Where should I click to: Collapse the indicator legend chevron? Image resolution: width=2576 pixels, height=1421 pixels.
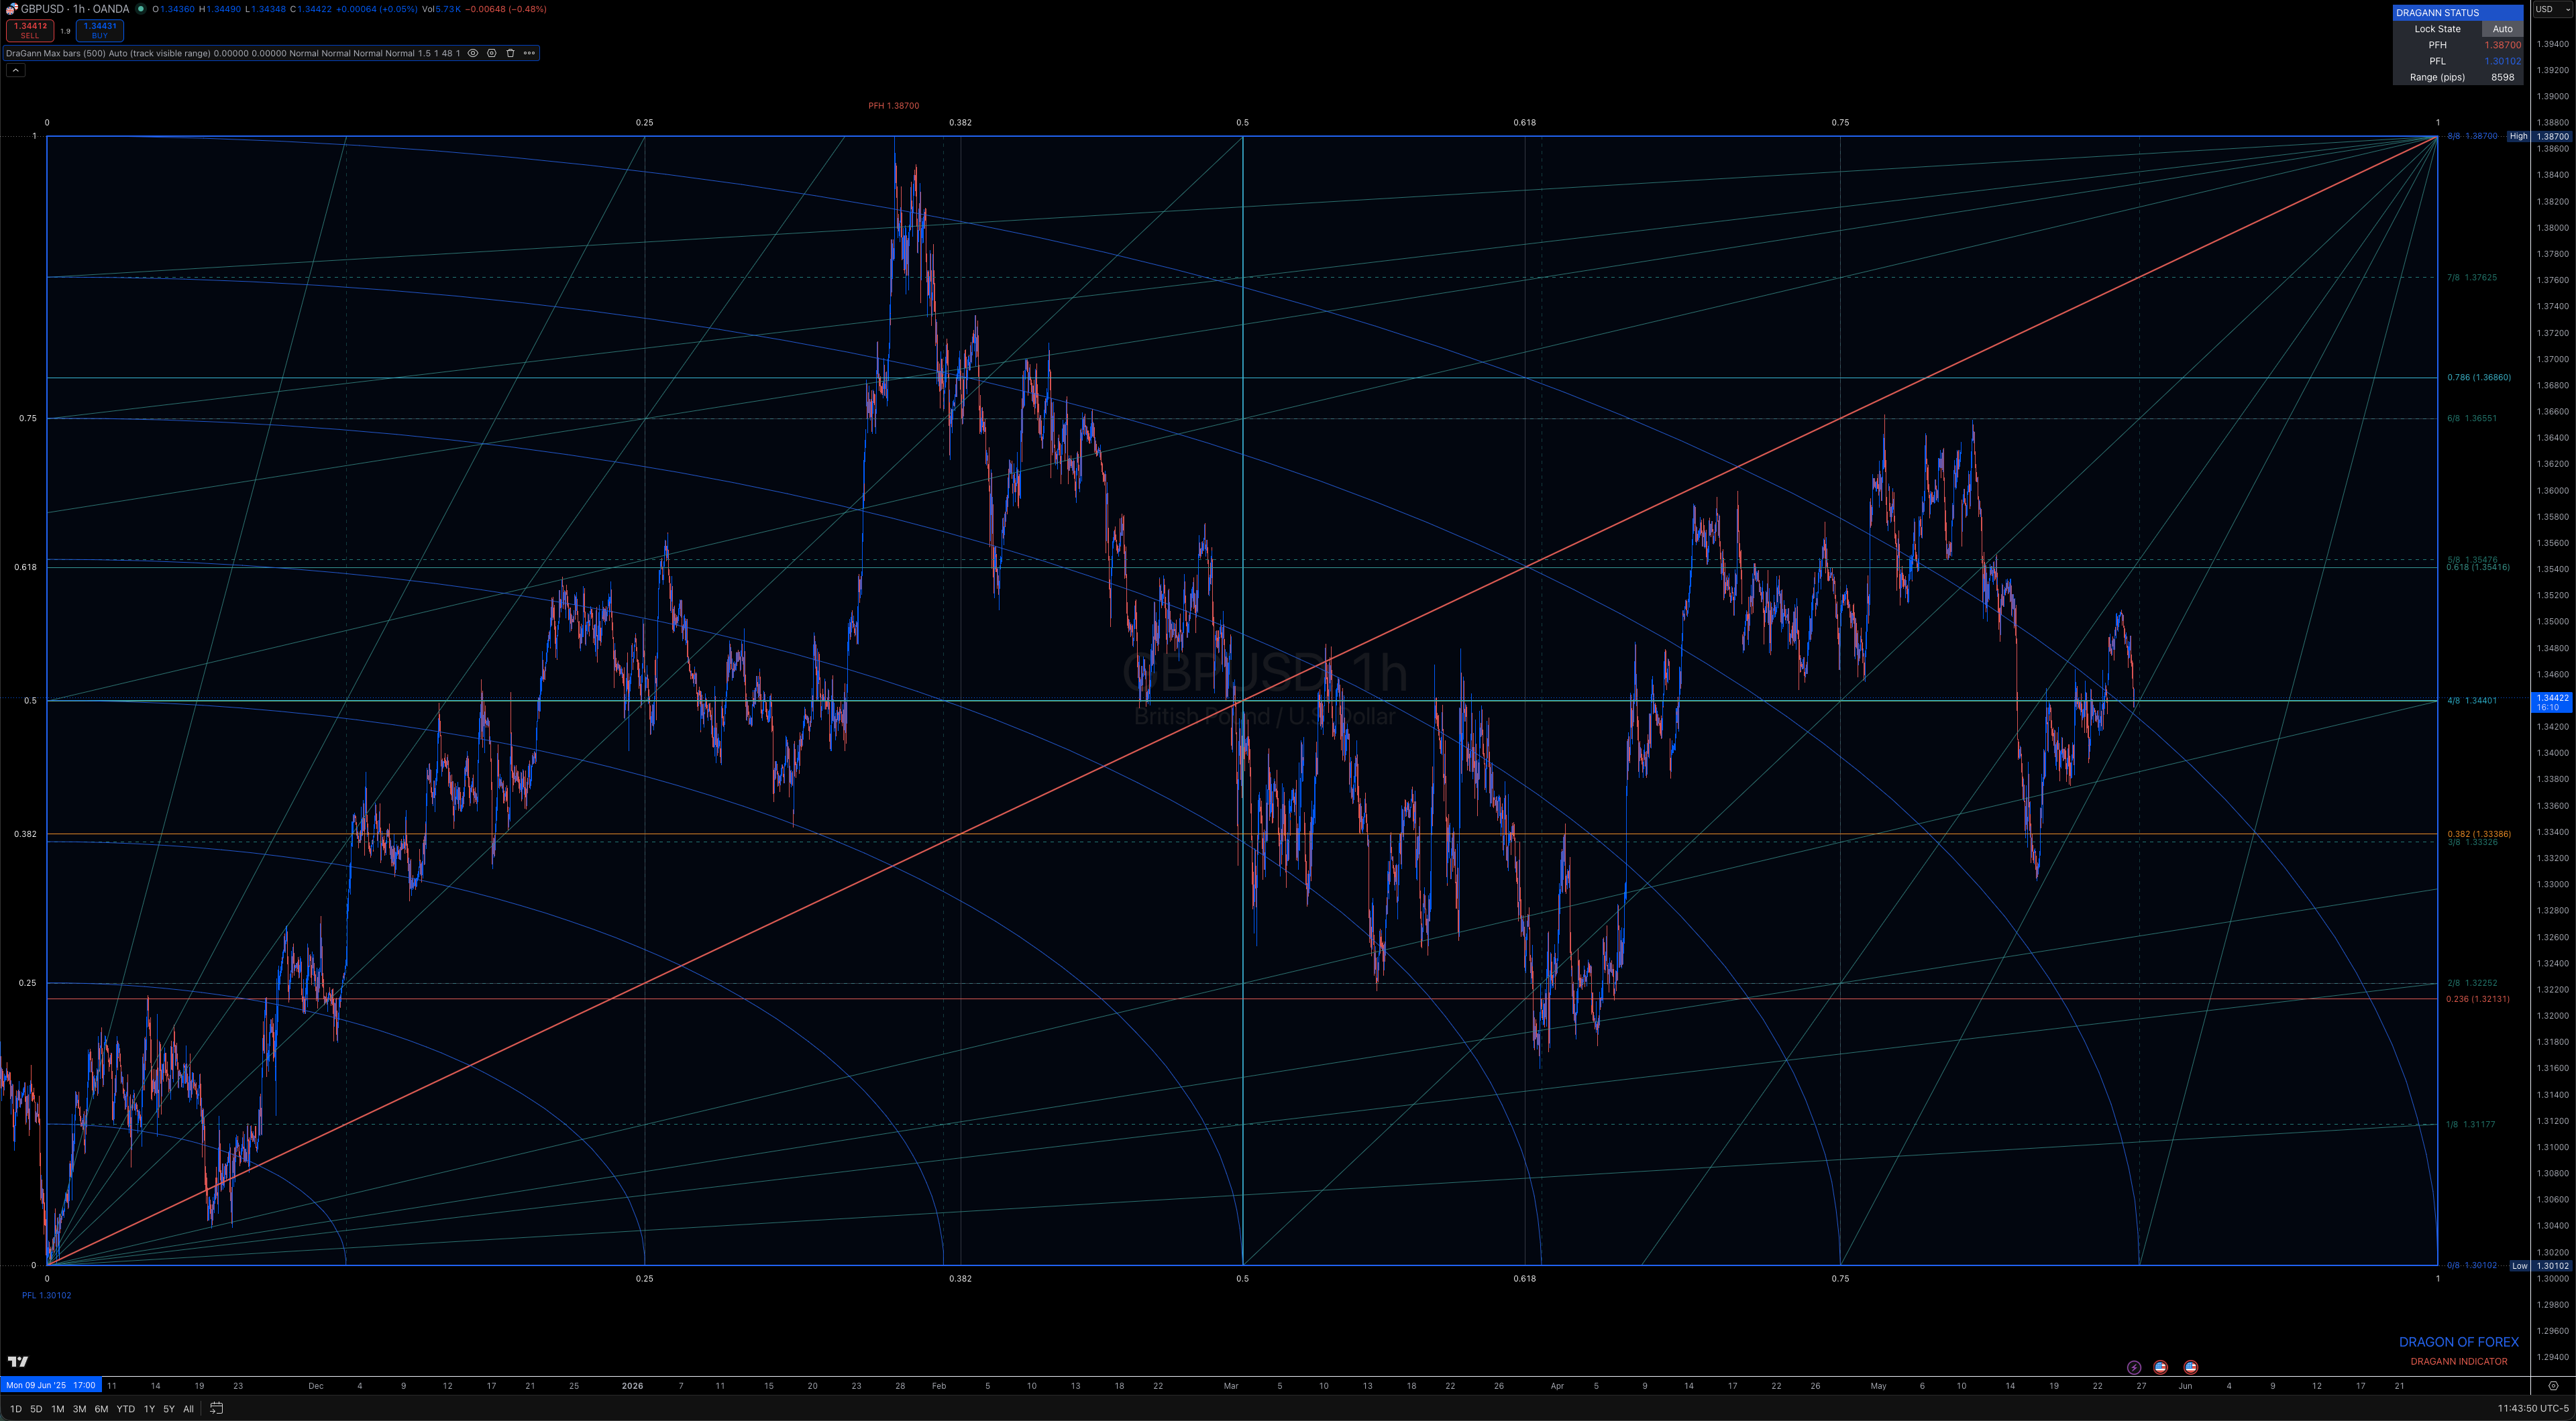point(15,70)
